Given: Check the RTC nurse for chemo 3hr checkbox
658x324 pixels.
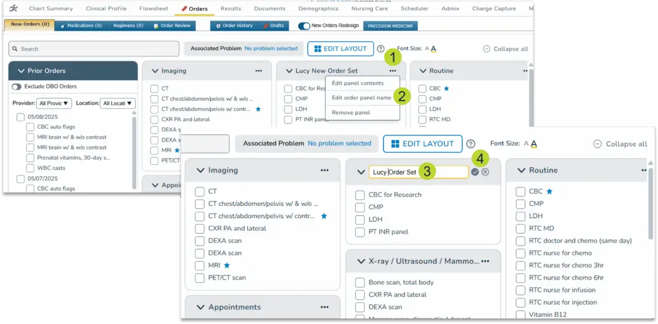Looking at the screenshot, I should pos(520,266).
